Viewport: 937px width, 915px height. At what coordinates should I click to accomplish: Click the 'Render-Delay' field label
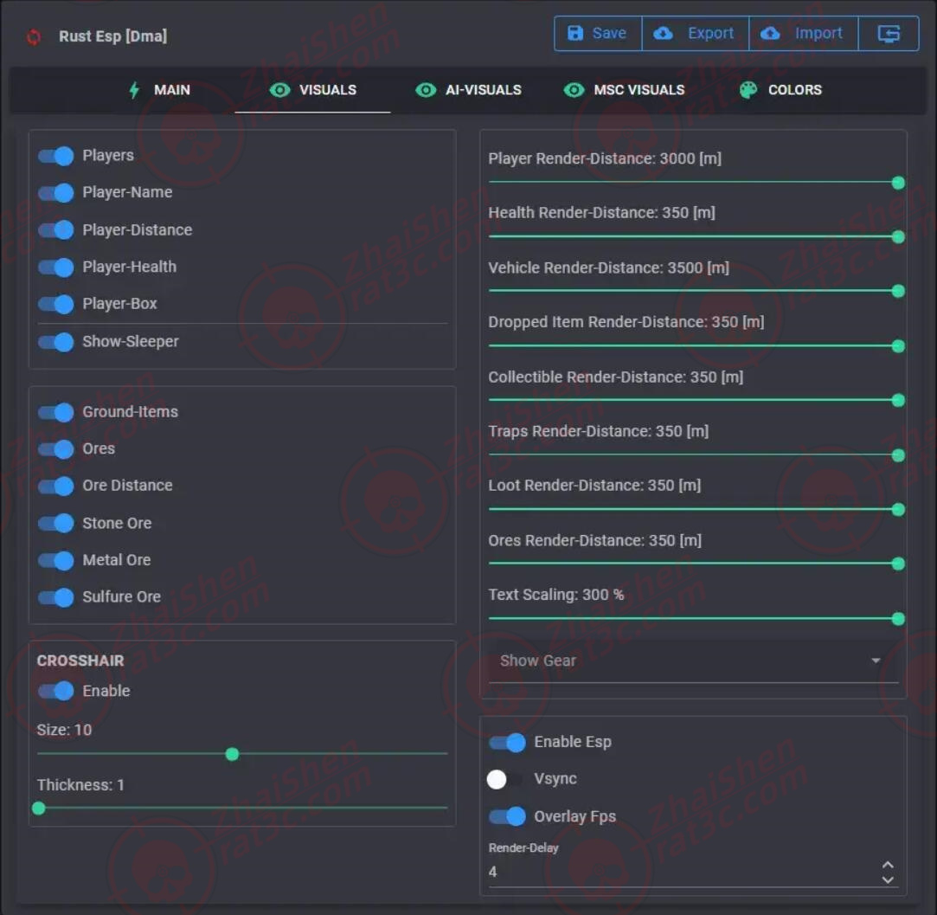523,848
